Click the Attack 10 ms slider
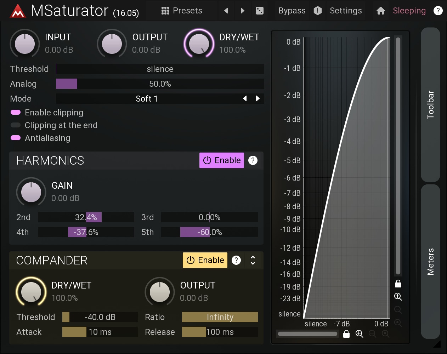Viewport: 447px width, 354px height. tap(100, 332)
